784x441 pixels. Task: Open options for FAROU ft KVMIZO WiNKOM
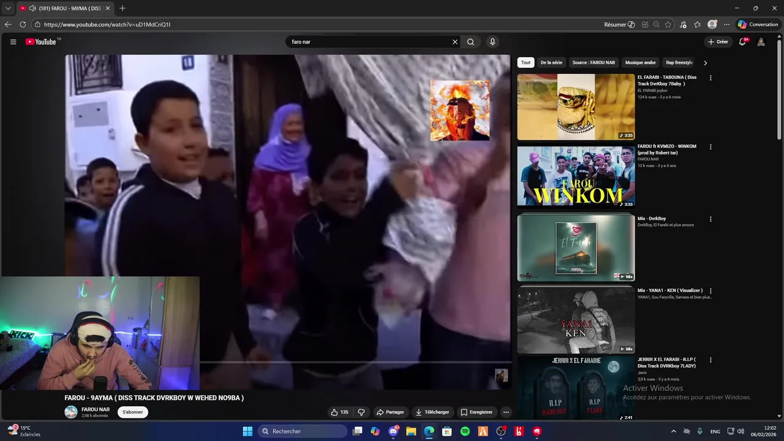710,147
